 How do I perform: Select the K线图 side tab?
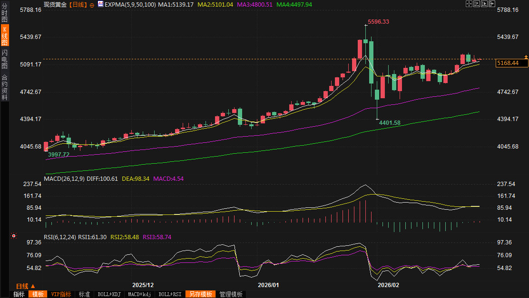[x=4, y=35]
